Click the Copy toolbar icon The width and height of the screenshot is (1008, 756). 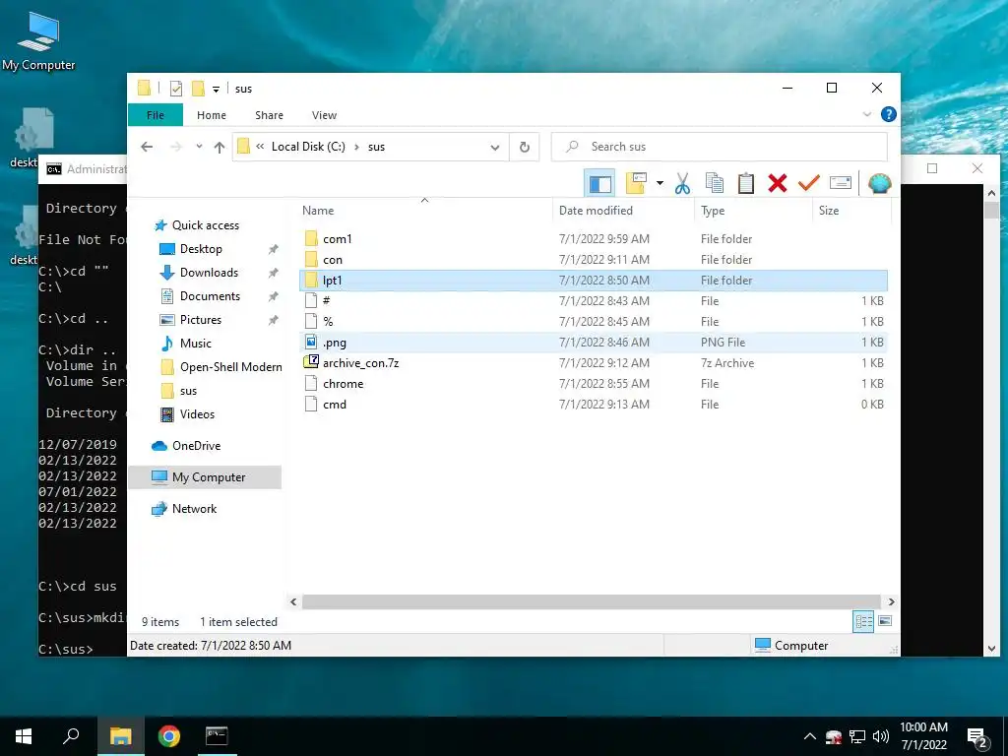(715, 183)
